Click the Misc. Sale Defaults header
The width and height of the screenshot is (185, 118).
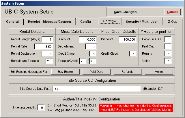[77, 31]
